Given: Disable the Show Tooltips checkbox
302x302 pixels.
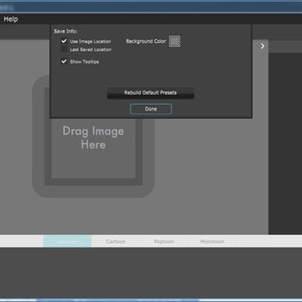Looking at the screenshot, I should 65,61.
